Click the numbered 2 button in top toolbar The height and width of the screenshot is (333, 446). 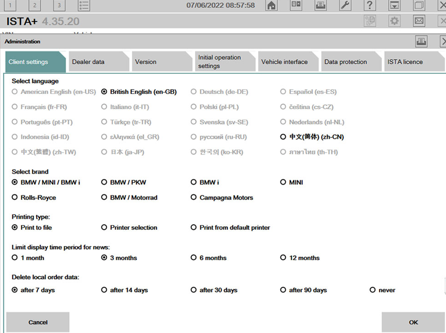35,5
